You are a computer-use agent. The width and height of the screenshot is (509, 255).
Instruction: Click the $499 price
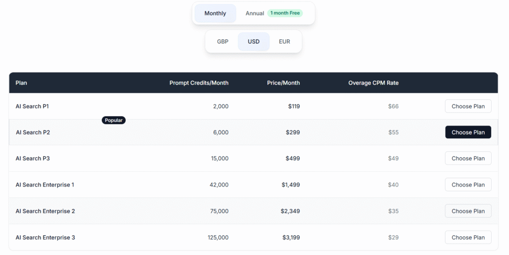click(x=293, y=158)
